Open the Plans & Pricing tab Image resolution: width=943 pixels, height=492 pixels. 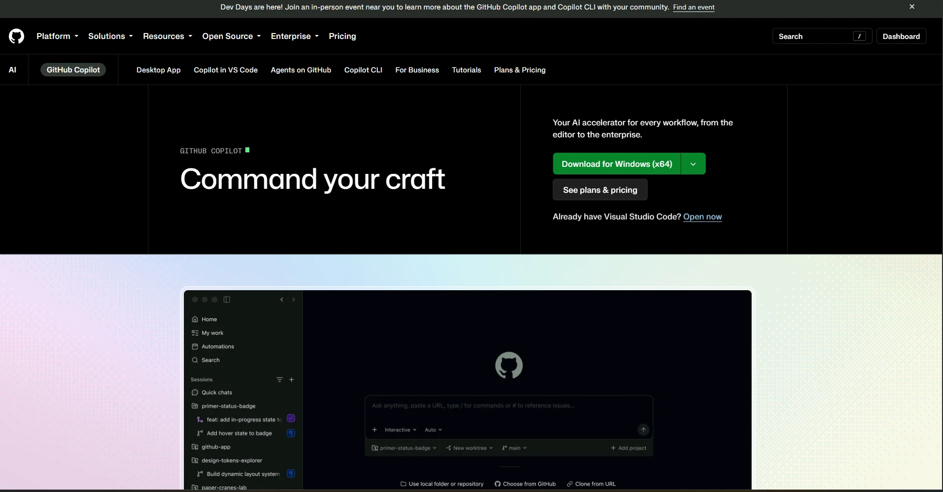pos(520,70)
